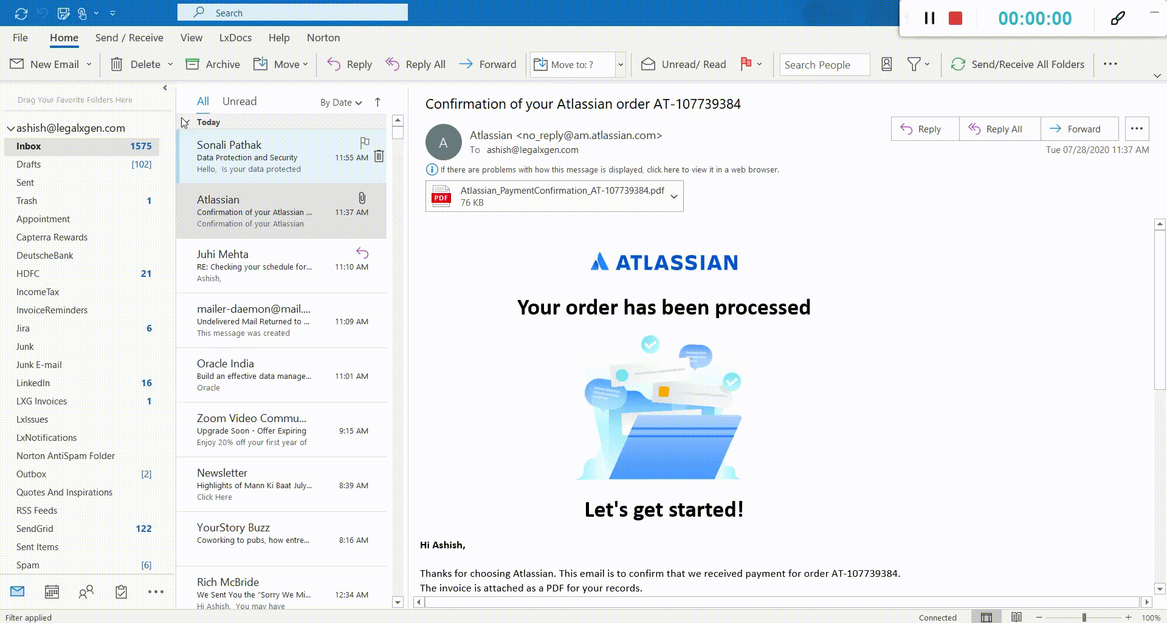Open the Tasks view in navigation bar

point(121,591)
